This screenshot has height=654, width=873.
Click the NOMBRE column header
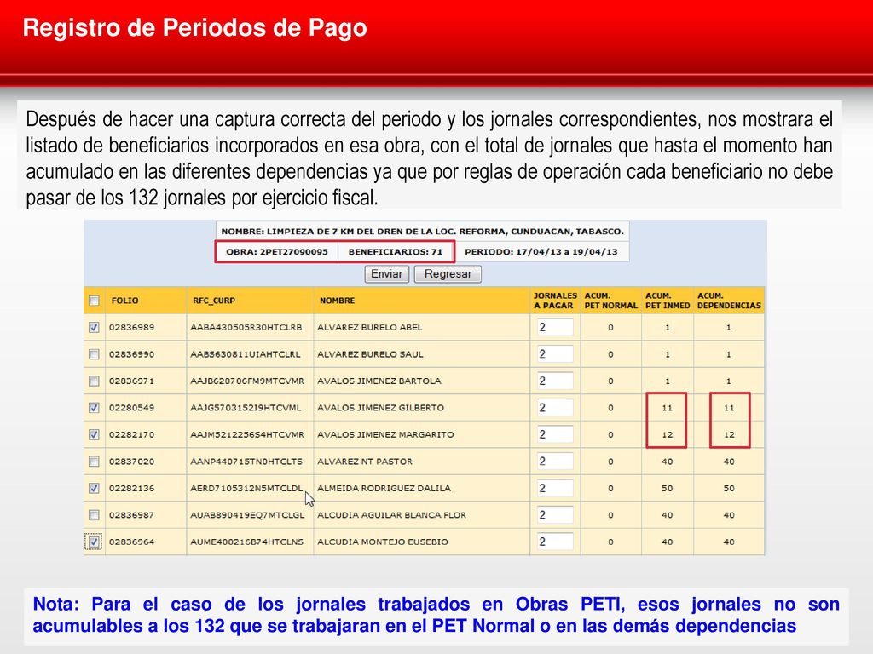coord(337,301)
